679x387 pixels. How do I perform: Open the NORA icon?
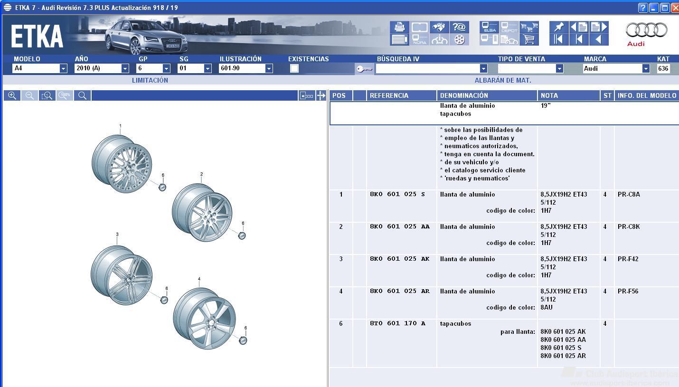point(420,39)
